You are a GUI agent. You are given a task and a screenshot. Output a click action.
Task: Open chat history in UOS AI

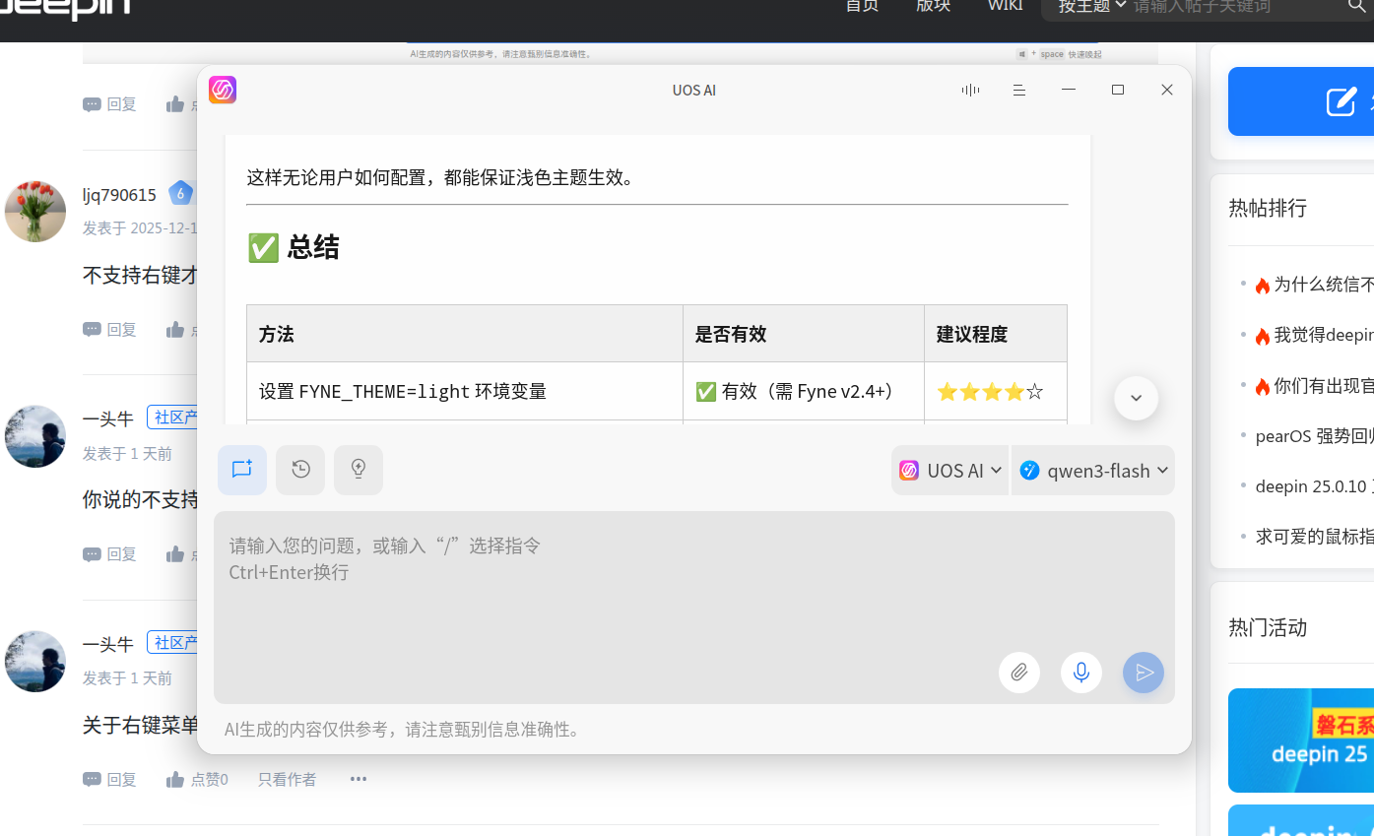click(x=300, y=470)
